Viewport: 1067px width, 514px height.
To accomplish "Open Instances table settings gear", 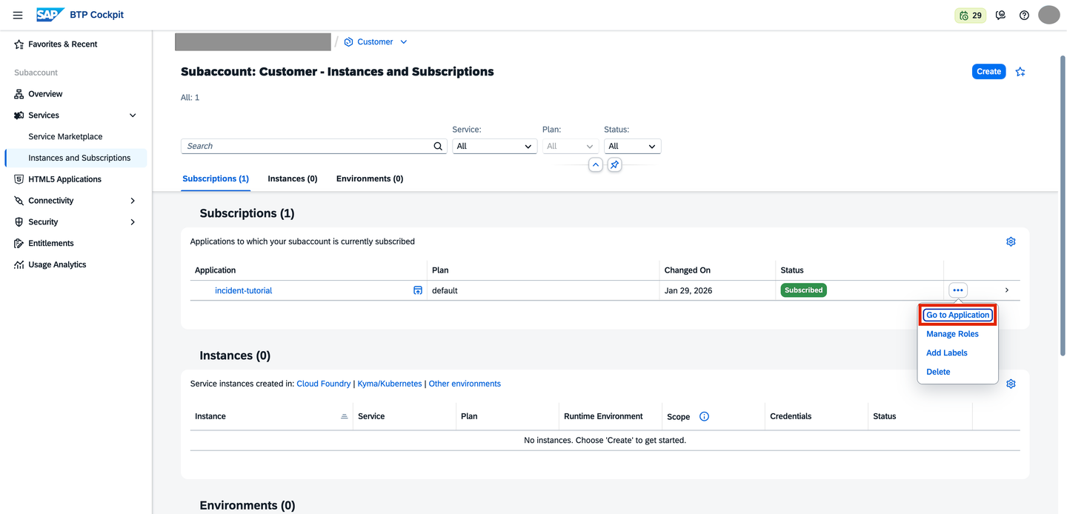I will 1011,384.
